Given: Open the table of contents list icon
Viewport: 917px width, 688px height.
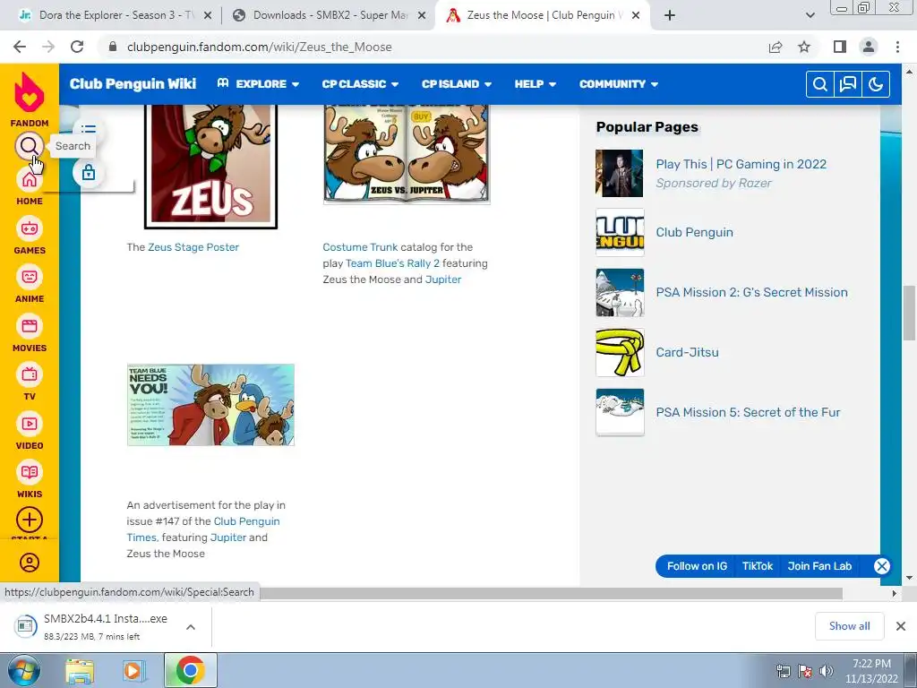Looking at the screenshot, I should point(89,129).
